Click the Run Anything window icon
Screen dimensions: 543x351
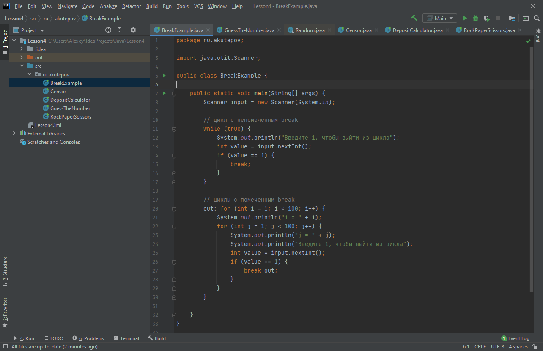(x=526, y=18)
